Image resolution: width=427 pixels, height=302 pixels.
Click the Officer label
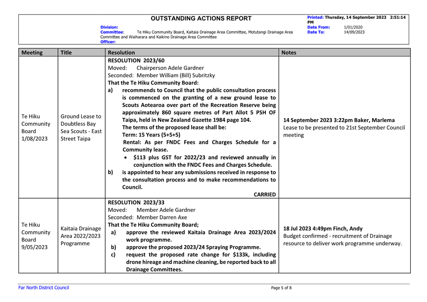(x=108, y=42)
